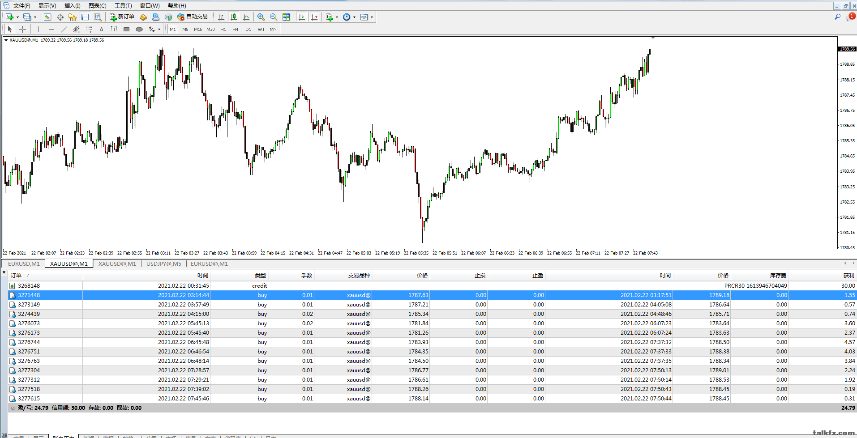Toggle chart auto scroll
The image size is (857, 438).
pyautogui.click(x=302, y=17)
